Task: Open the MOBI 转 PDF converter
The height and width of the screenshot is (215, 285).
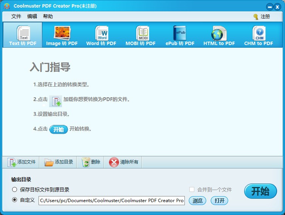Action: point(141,35)
